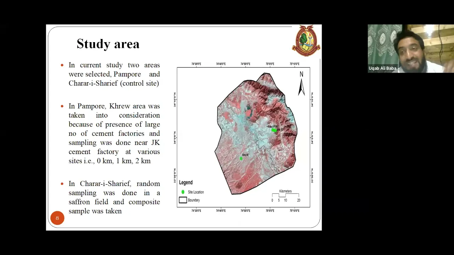Click the line "saffron field and composite"

pyautogui.click(x=114, y=202)
